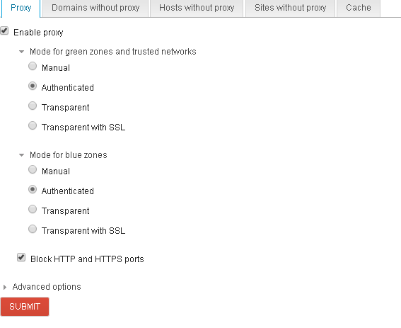
Task: Click the Advanced options label text
Action: click(x=47, y=287)
